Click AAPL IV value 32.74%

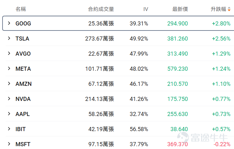(139, 114)
